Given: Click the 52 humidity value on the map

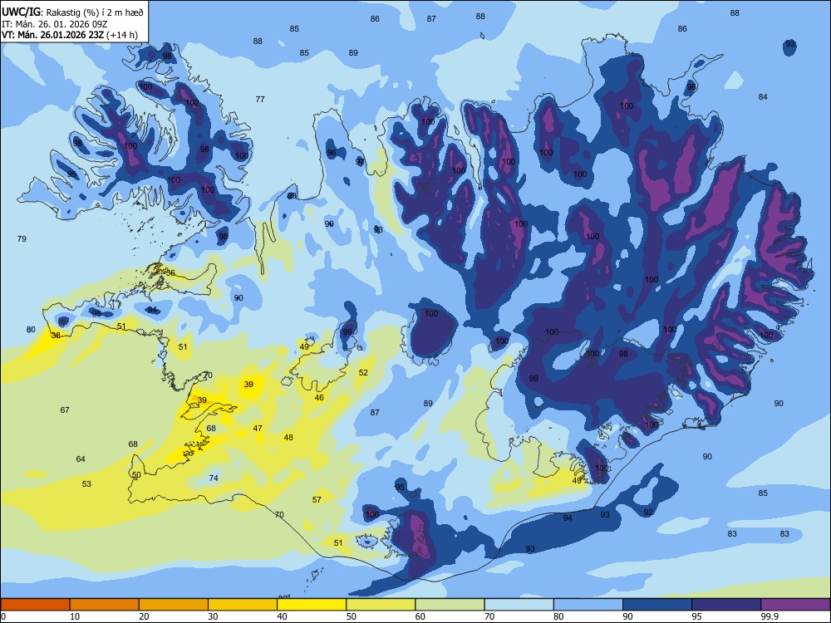Looking at the screenshot, I should [363, 372].
